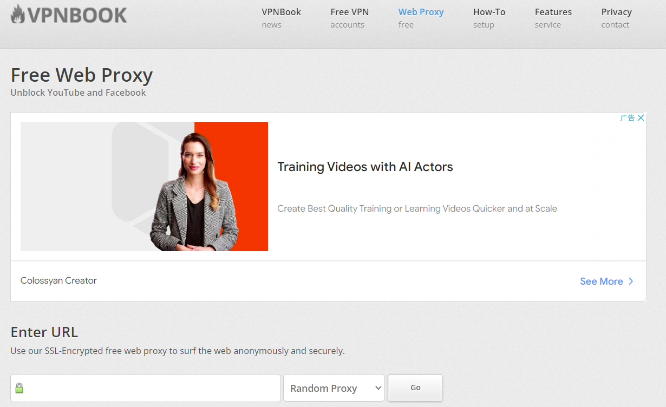
Task: Click the Free Web Proxy heading
Action: click(x=82, y=75)
